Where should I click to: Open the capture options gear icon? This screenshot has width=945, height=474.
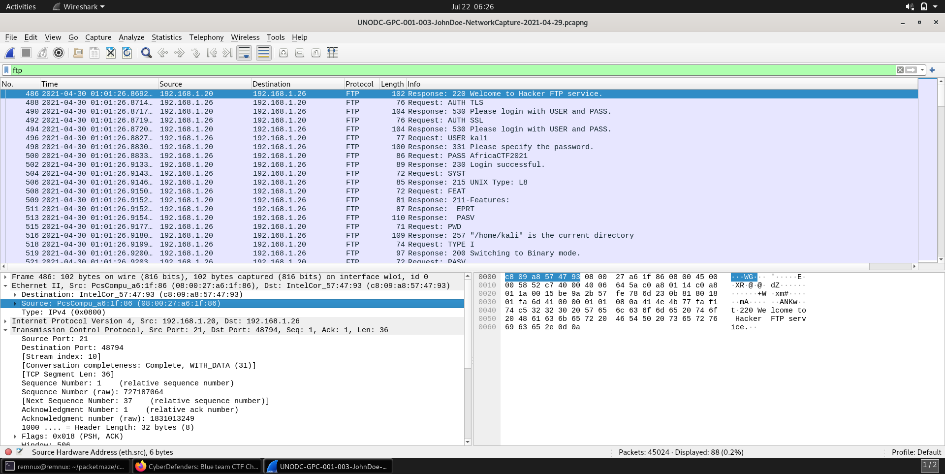[59, 53]
